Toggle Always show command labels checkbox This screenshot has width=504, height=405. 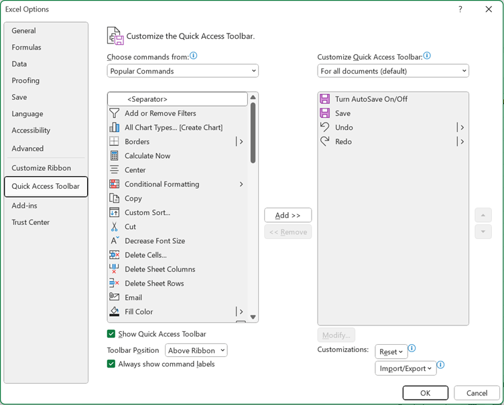(111, 364)
